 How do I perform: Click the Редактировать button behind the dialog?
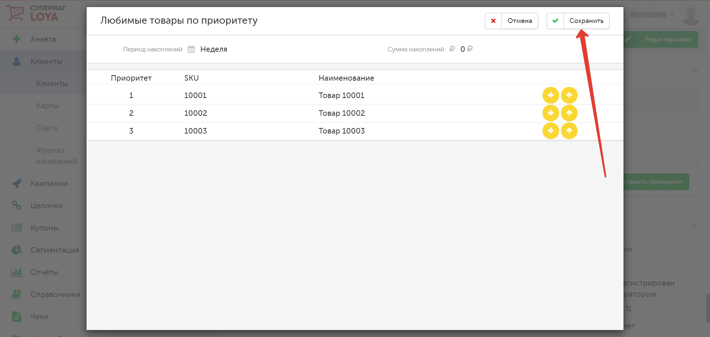[661, 39]
